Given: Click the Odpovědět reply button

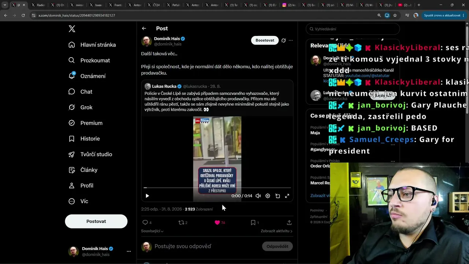Looking at the screenshot, I should click(x=277, y=246).
